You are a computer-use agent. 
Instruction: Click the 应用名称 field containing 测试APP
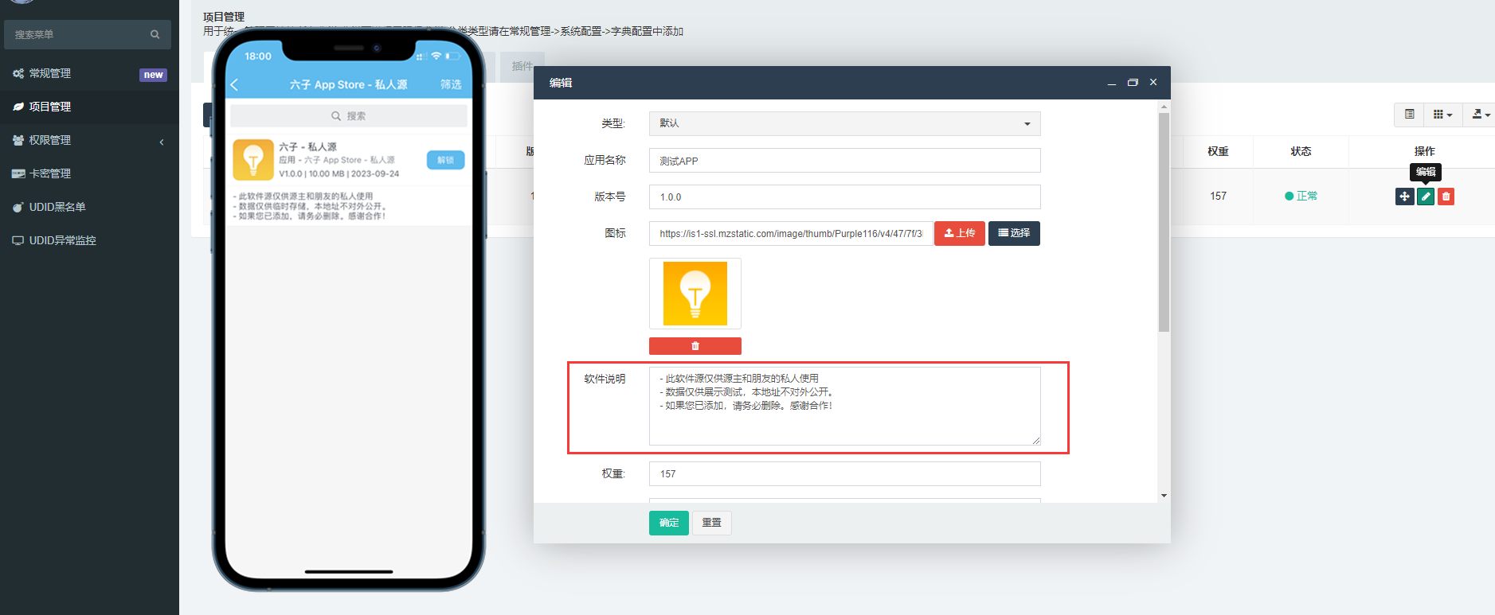pyautogui.click(x=844, y=161)
